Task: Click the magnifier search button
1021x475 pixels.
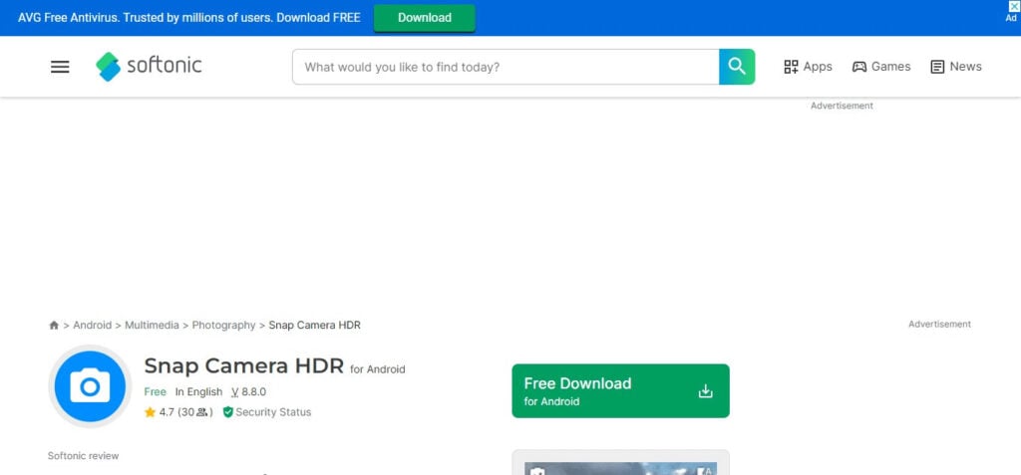Action: 737,67
